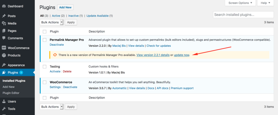This screenshot has height=115, width=278.
Task: Open WooCommerce Premium support link
Action: point(182,88)
